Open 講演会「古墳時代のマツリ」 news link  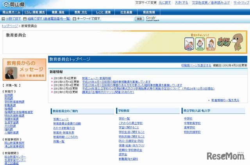[108, 92]
